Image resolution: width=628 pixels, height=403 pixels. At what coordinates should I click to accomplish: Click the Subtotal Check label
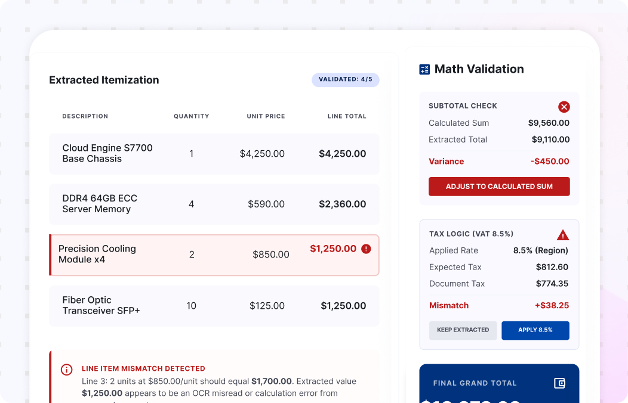point(463,106)
